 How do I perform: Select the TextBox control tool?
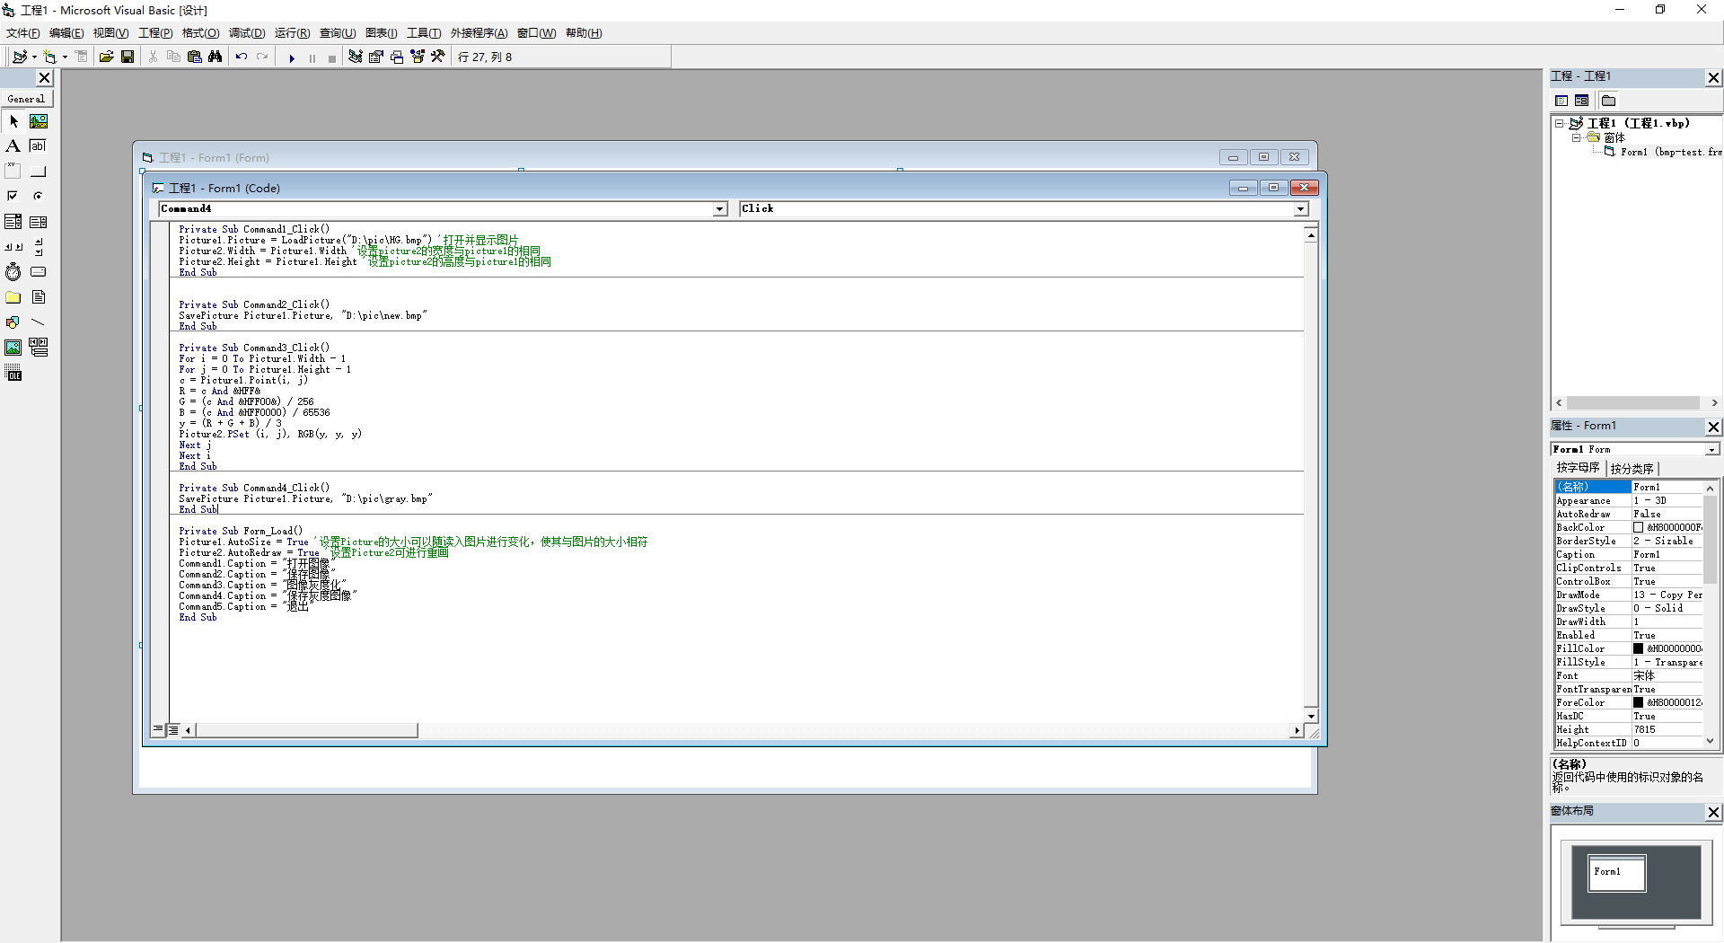[x=39, y=146]
